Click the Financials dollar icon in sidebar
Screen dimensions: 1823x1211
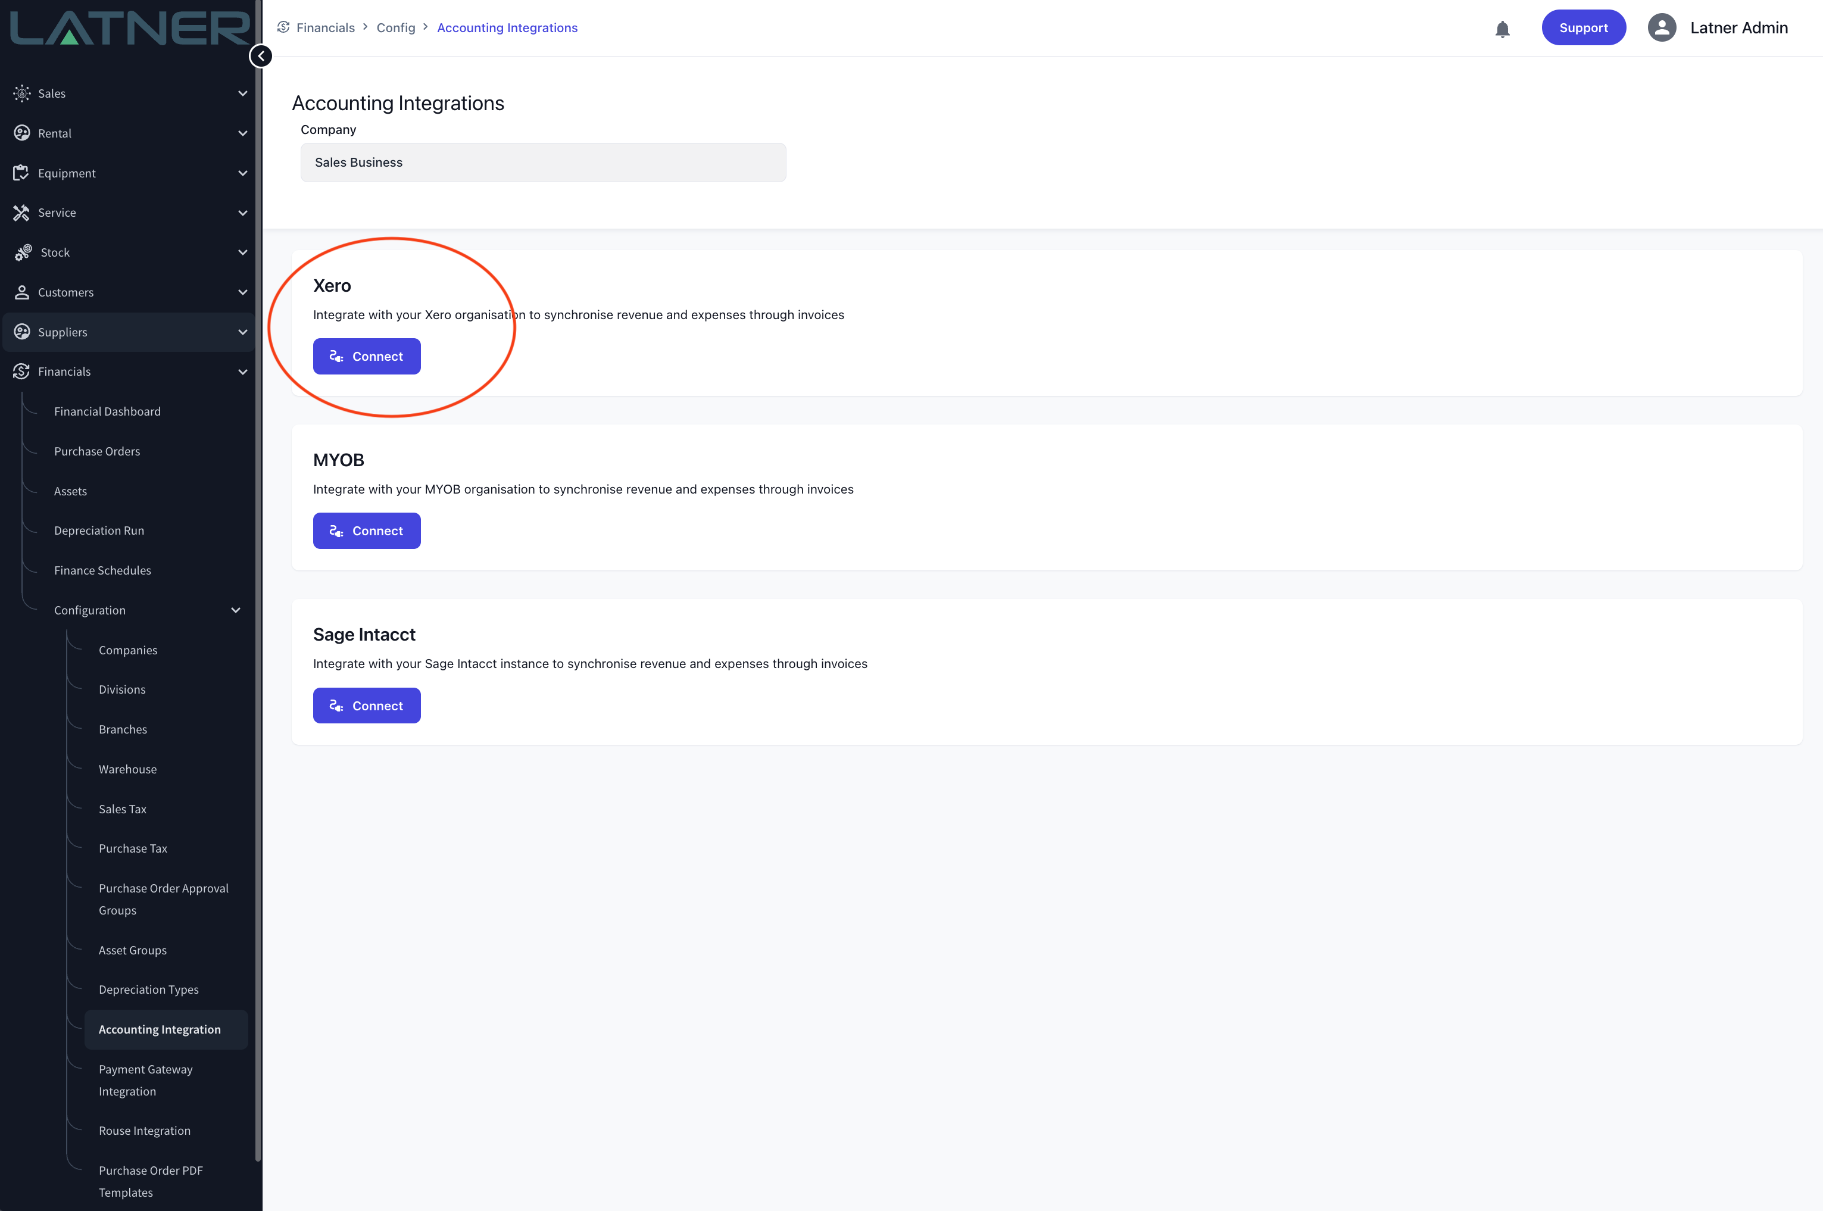coord(21,372)
